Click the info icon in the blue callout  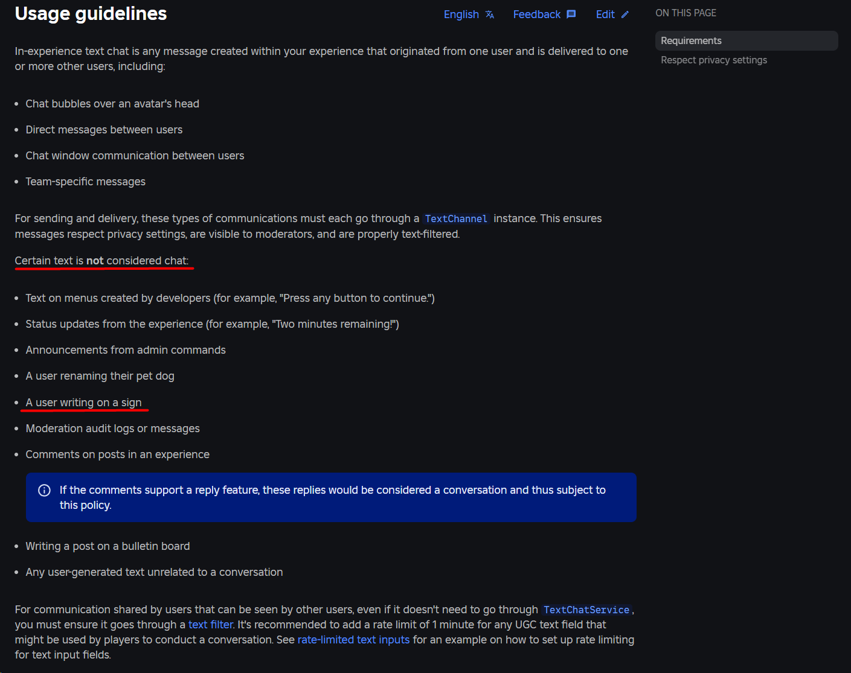tap(44, 490)
